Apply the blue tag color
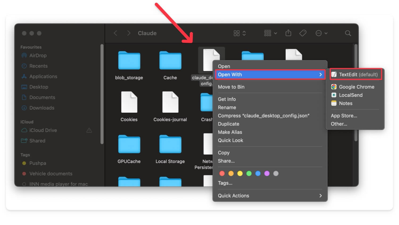Image resolution: width=399 pixels, height=225 pixels. pyautogui.click(x=258, y=174)
